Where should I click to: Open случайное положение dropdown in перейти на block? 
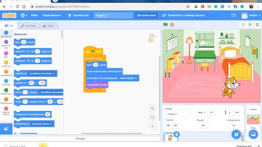pyautogui.click(x=42, y=73)
